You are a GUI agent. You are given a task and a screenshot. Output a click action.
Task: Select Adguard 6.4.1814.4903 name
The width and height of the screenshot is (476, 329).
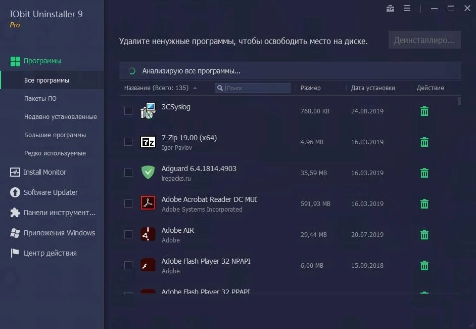point(199,169)
